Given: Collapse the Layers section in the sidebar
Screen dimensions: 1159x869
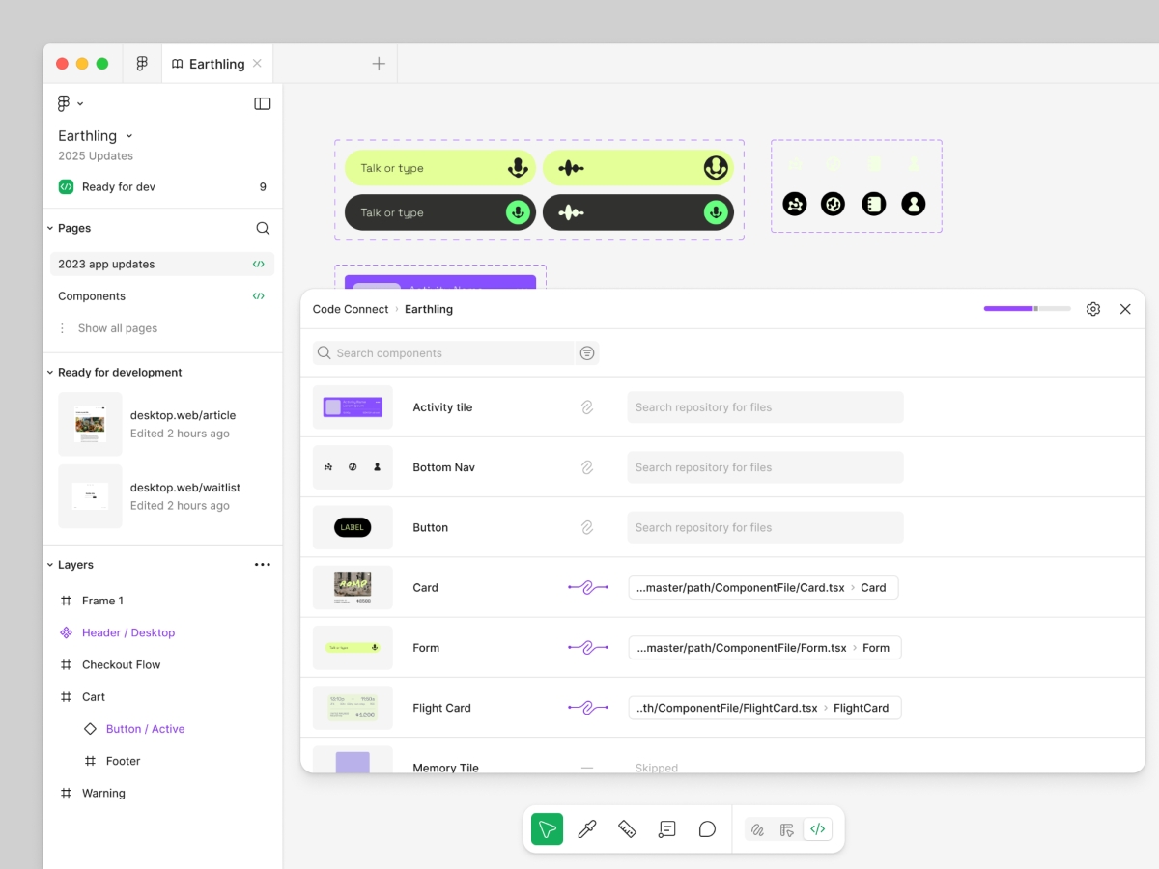Looking at the screenshot, I should 50,564.
